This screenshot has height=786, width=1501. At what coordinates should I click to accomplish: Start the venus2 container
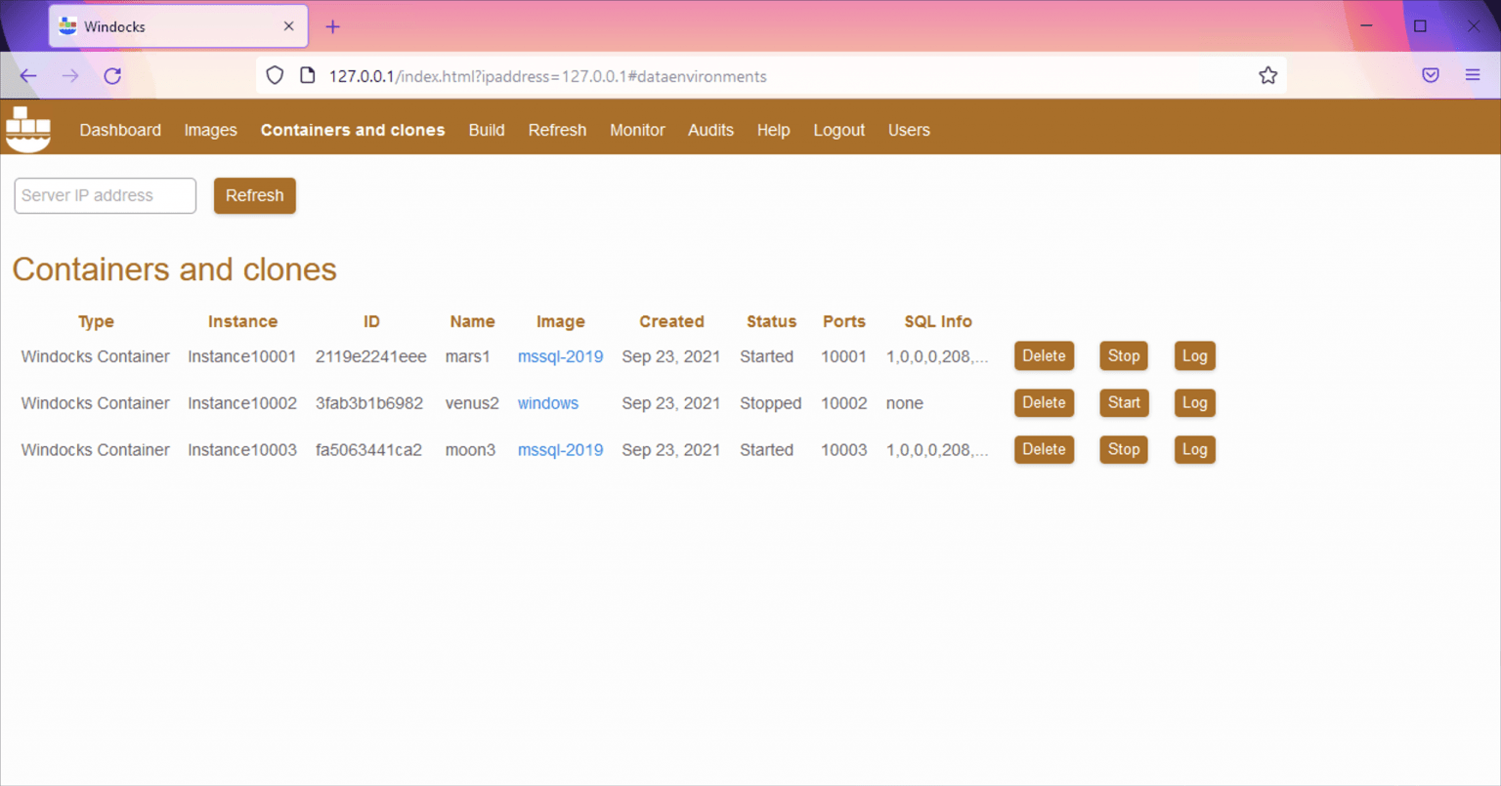point(1124,402)
